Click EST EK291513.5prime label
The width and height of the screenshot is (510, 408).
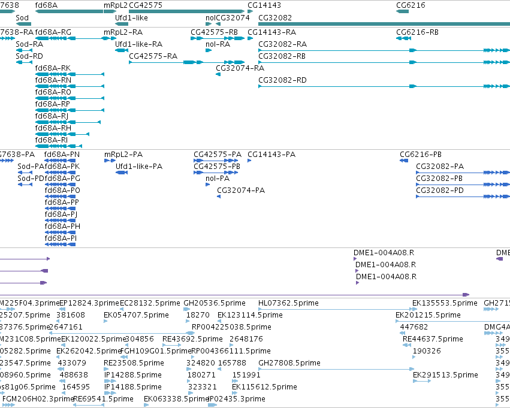point(445,375)
